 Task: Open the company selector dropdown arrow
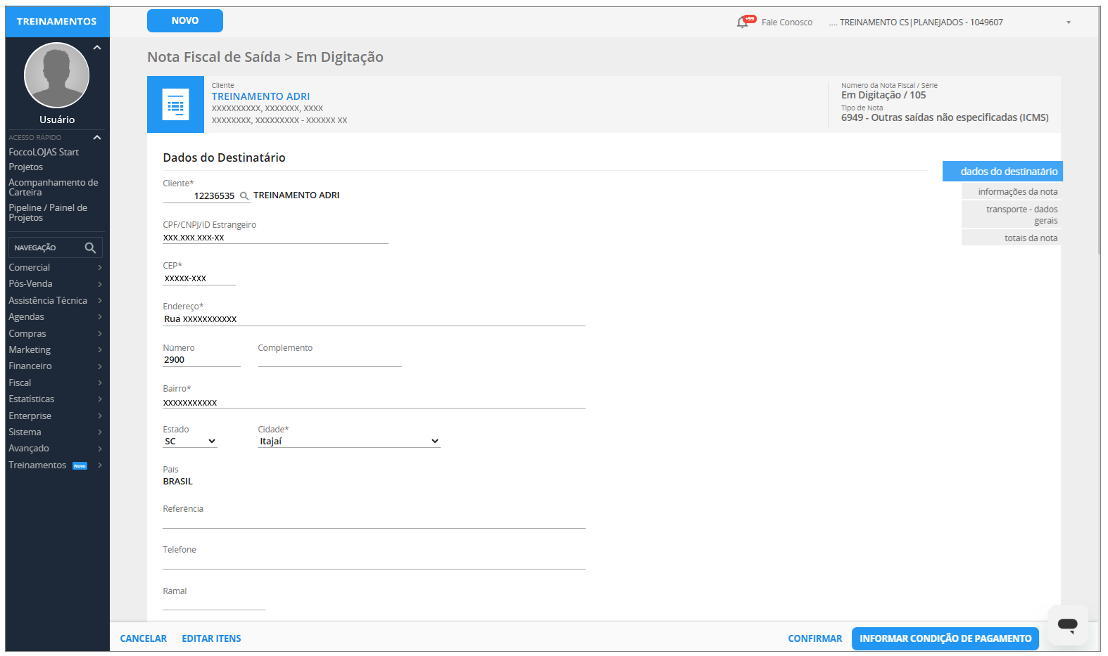point(1068,22)
